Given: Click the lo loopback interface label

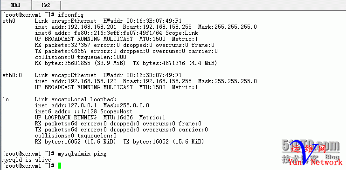Looking at the screenshot, I should 6,99.
